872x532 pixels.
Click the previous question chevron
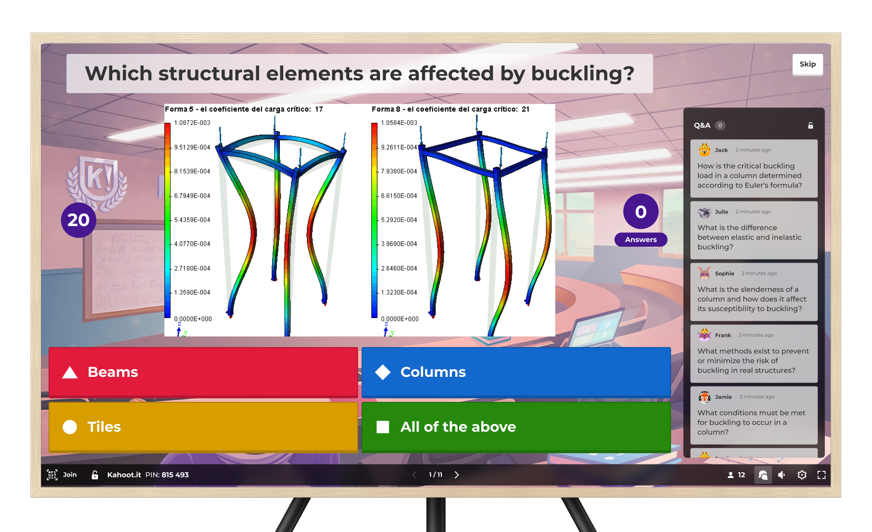pyautogui.click(x=415, y=475)
